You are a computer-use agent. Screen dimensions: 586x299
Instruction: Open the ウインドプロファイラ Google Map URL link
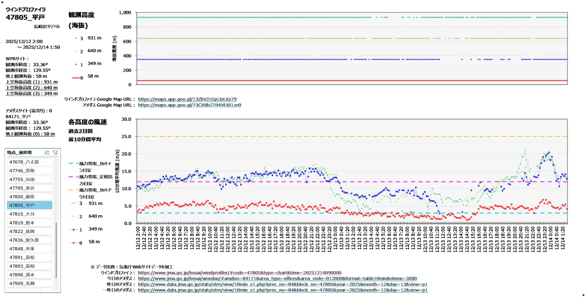tap(188, 99)
